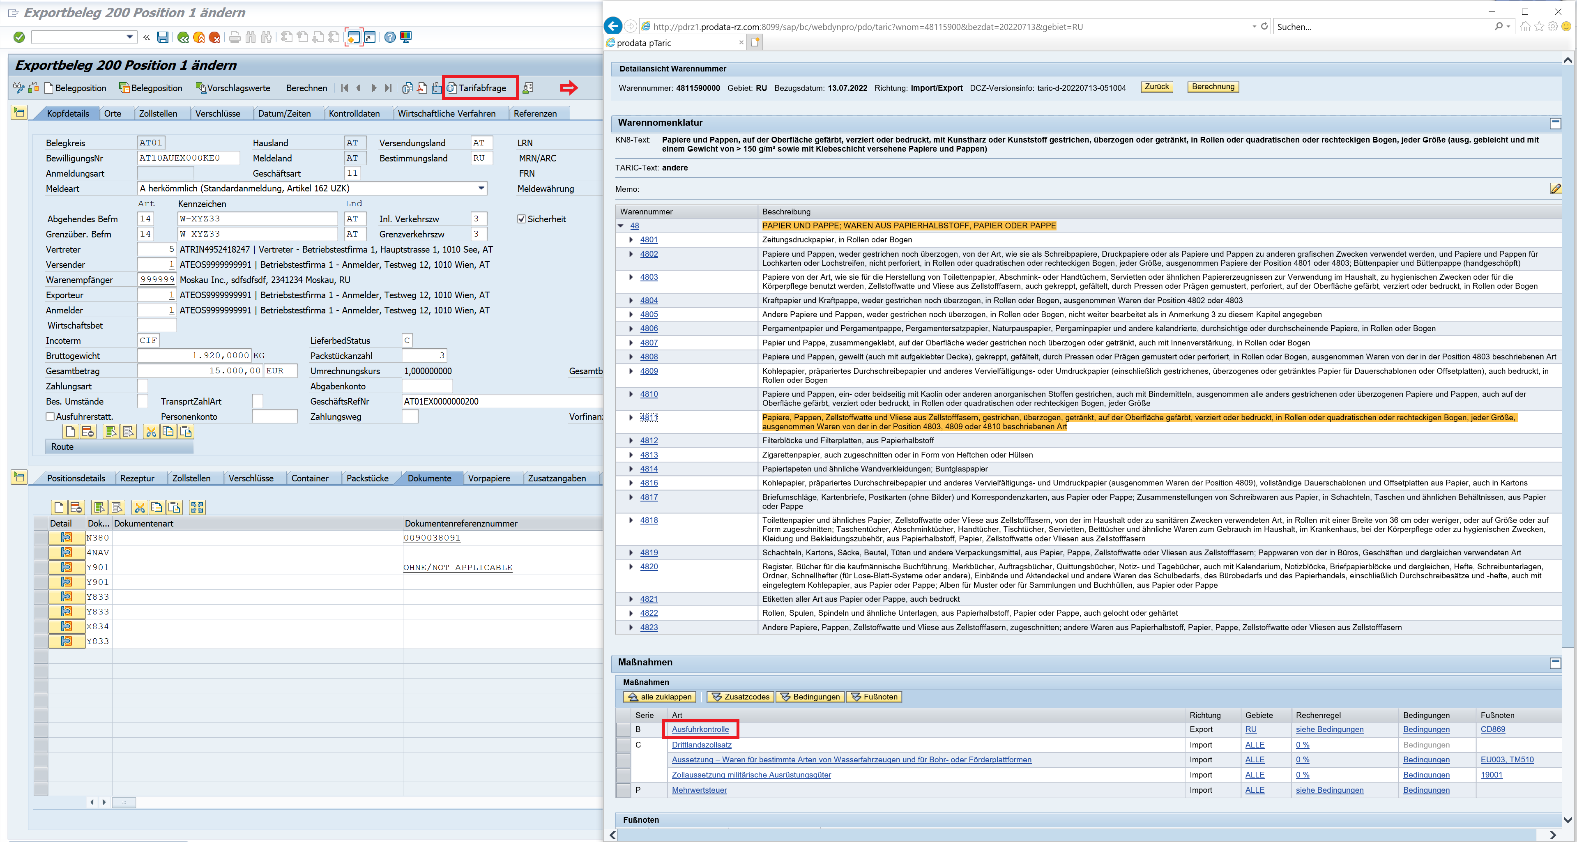The width and height of the screenshot is (1577, 842).
Task: Click into the Bruttogewicht input field
Action: tap(194, 356)
